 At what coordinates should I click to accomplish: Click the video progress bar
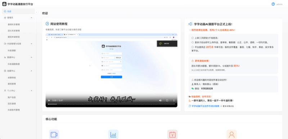(x=112, y=104)
